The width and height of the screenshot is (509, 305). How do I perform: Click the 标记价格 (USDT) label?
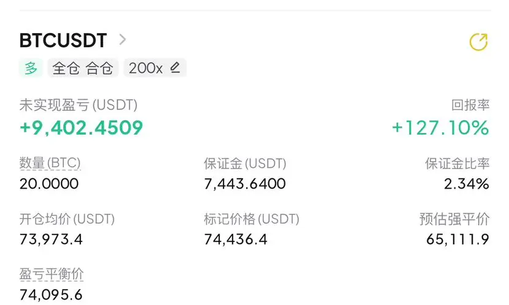[252, 219]
